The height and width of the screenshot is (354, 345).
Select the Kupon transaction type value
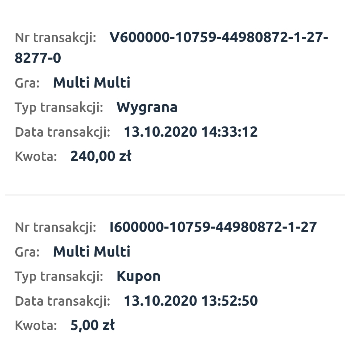tap(138, 276)
